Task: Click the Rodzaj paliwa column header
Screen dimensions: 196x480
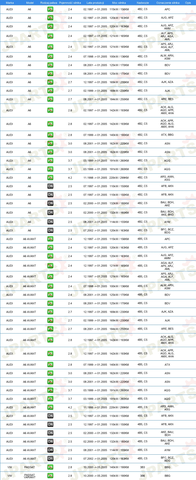Action: tap(49, 3)
